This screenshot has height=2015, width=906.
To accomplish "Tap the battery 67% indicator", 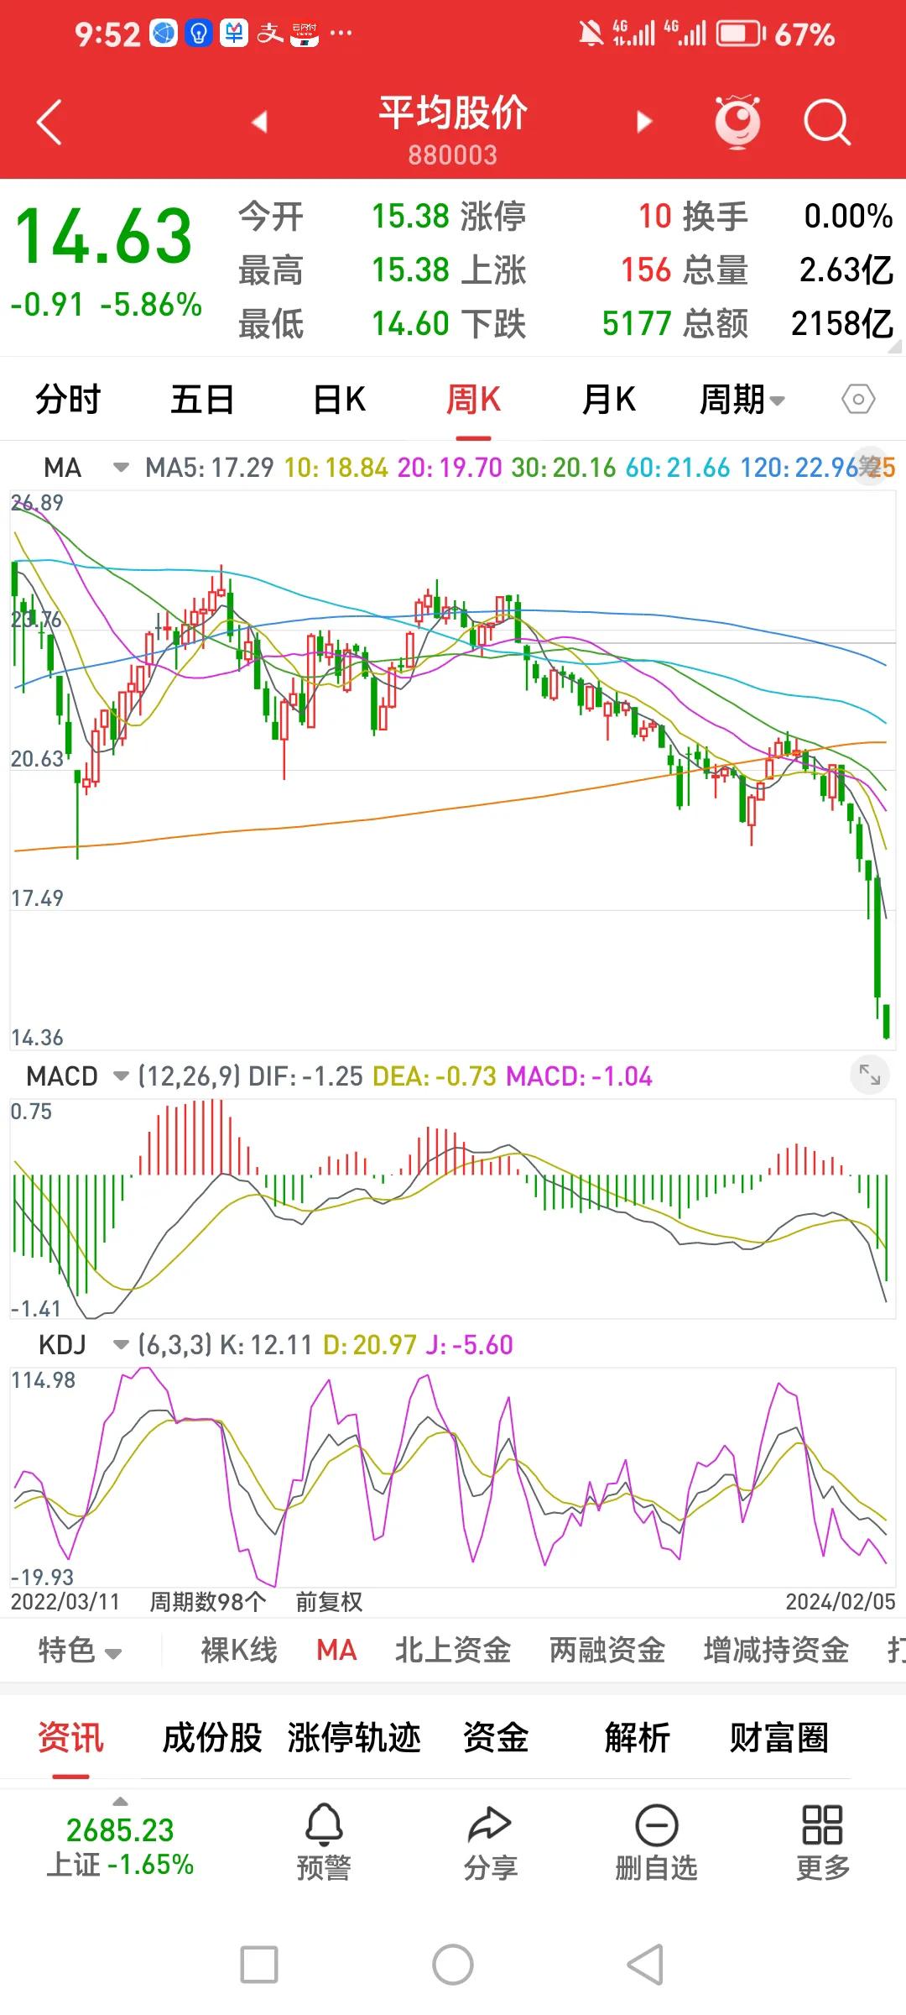I will [x=776, y=34].
